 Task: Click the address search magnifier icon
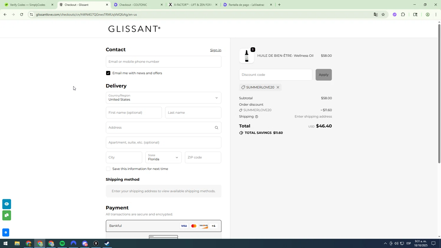pos(216,128)
